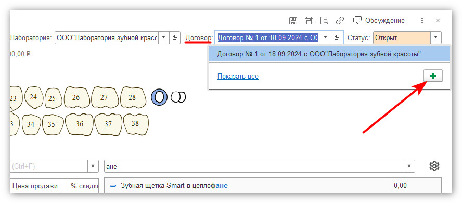Click the print icon in toolbar
Screen dimensions: 462x203
point(309,21)
